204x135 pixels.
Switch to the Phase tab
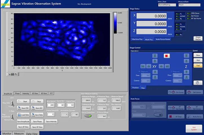click(17, 93)
